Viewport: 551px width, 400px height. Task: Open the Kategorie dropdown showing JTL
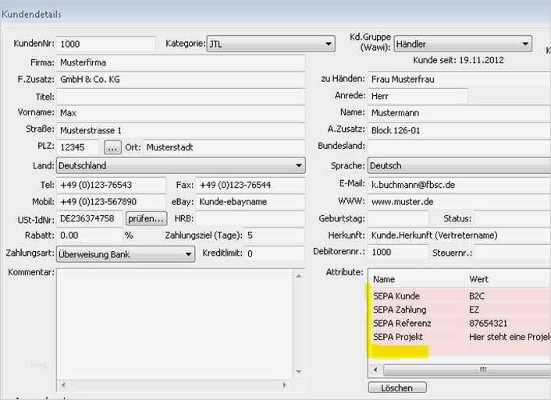coord(271,44)
